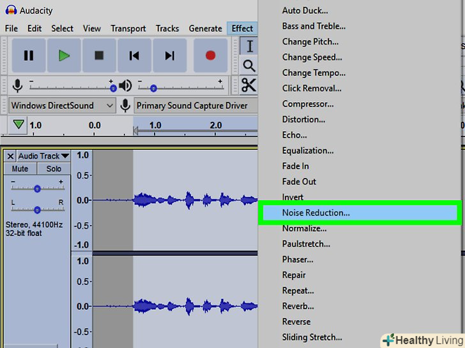Click the lower channel waveform

point(175,307)
